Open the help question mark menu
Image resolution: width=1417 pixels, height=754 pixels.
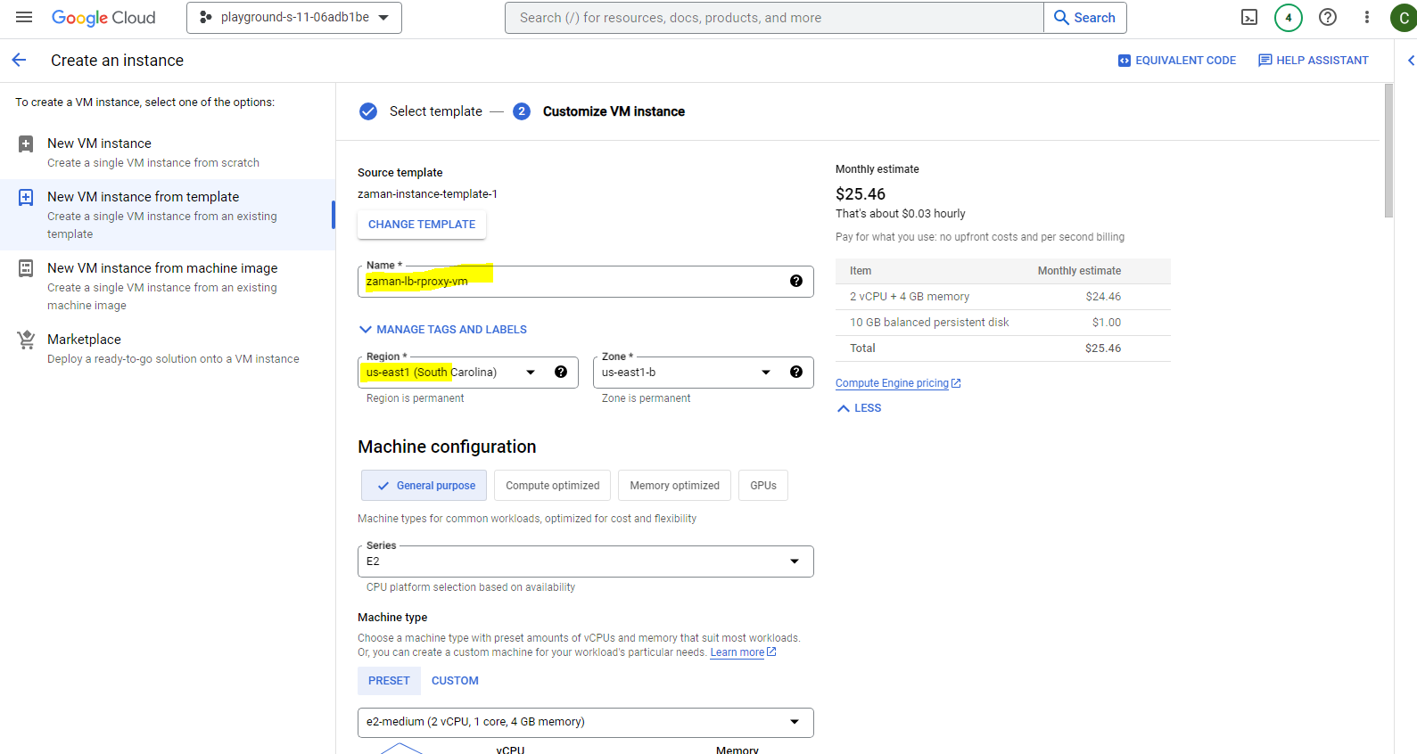pyautogui.click(x=1328, y=18)
